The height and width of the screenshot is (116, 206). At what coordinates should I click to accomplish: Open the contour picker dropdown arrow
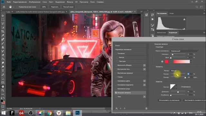(x=176, y=87)
